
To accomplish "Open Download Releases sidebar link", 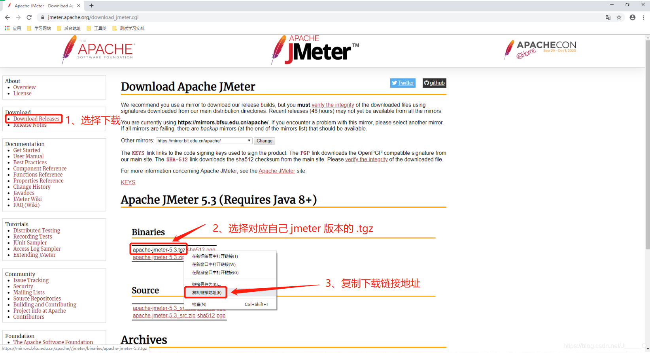I will click(x=36, y=119).
